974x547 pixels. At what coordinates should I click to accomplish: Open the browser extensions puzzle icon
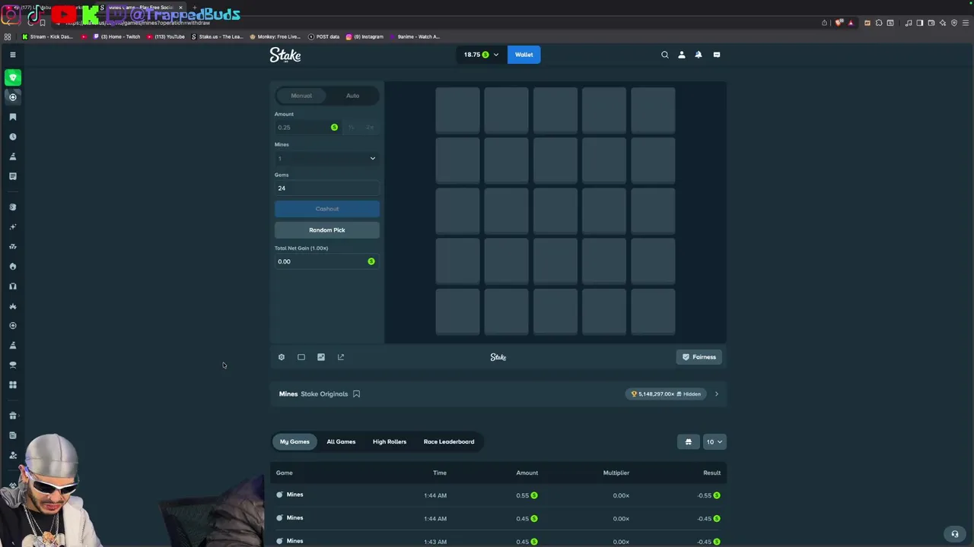878,23
